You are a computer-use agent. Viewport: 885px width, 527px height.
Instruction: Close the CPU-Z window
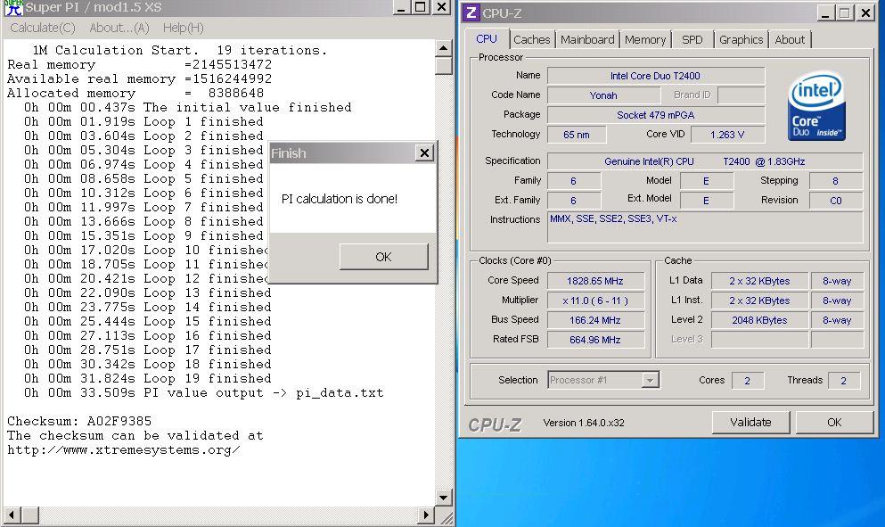pos(865,12)
